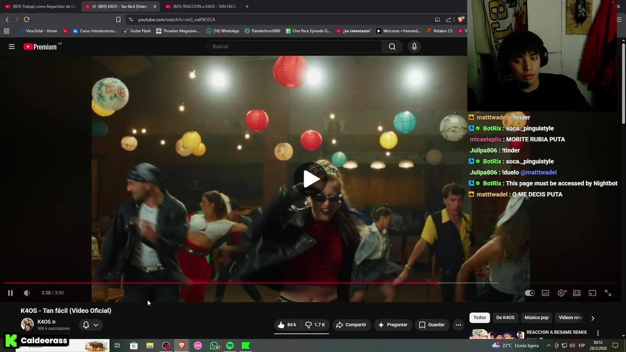Open the REACCION A BESAME REMIX video
This screenshot has height=352, width=626.
[557, 332]
